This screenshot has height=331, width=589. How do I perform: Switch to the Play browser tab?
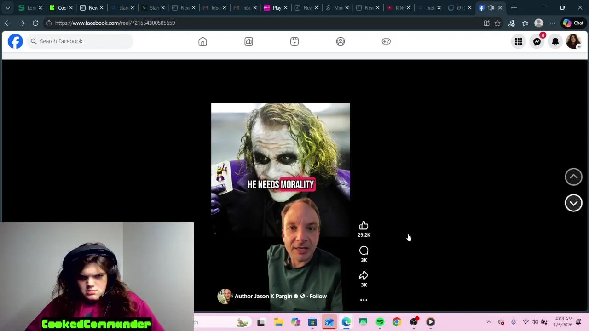275,8
